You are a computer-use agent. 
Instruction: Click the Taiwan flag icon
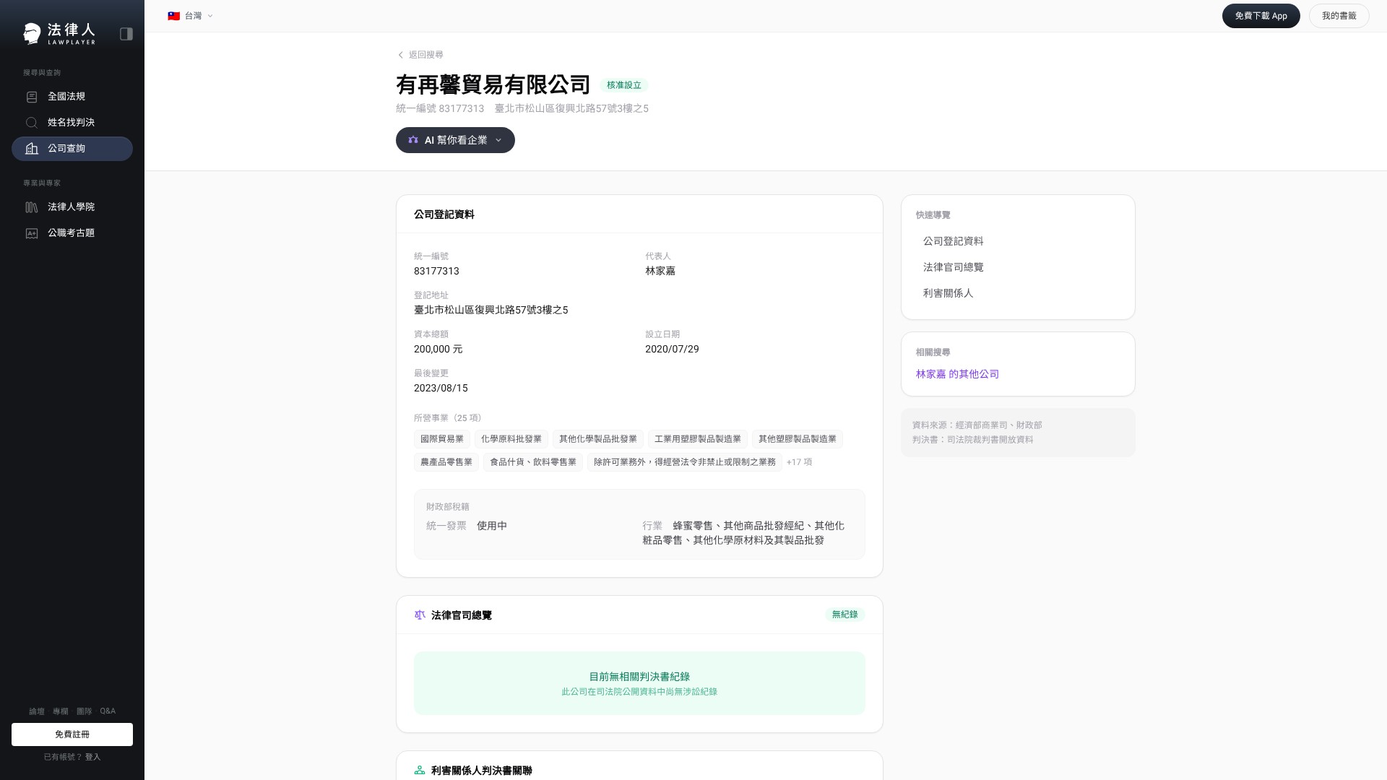click(174, 16)
